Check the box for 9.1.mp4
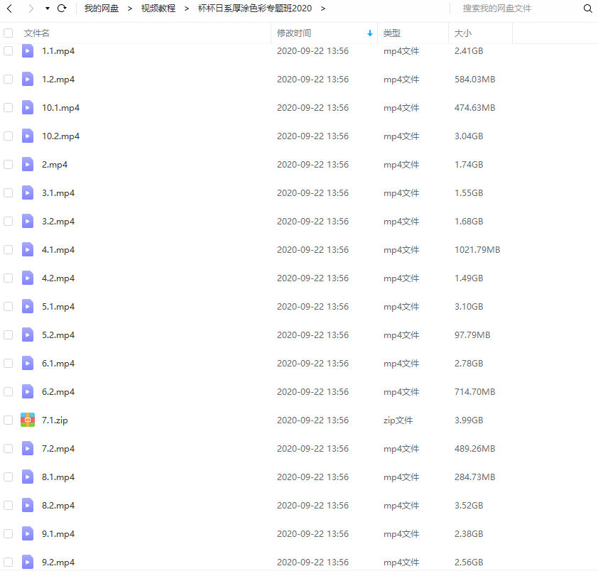The image size is (598, 576). tap(8, 533)
